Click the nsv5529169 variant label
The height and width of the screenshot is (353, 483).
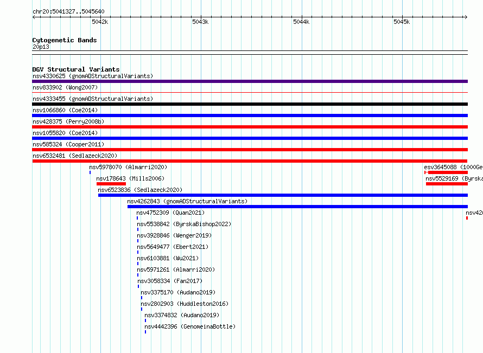click(454, 178)
